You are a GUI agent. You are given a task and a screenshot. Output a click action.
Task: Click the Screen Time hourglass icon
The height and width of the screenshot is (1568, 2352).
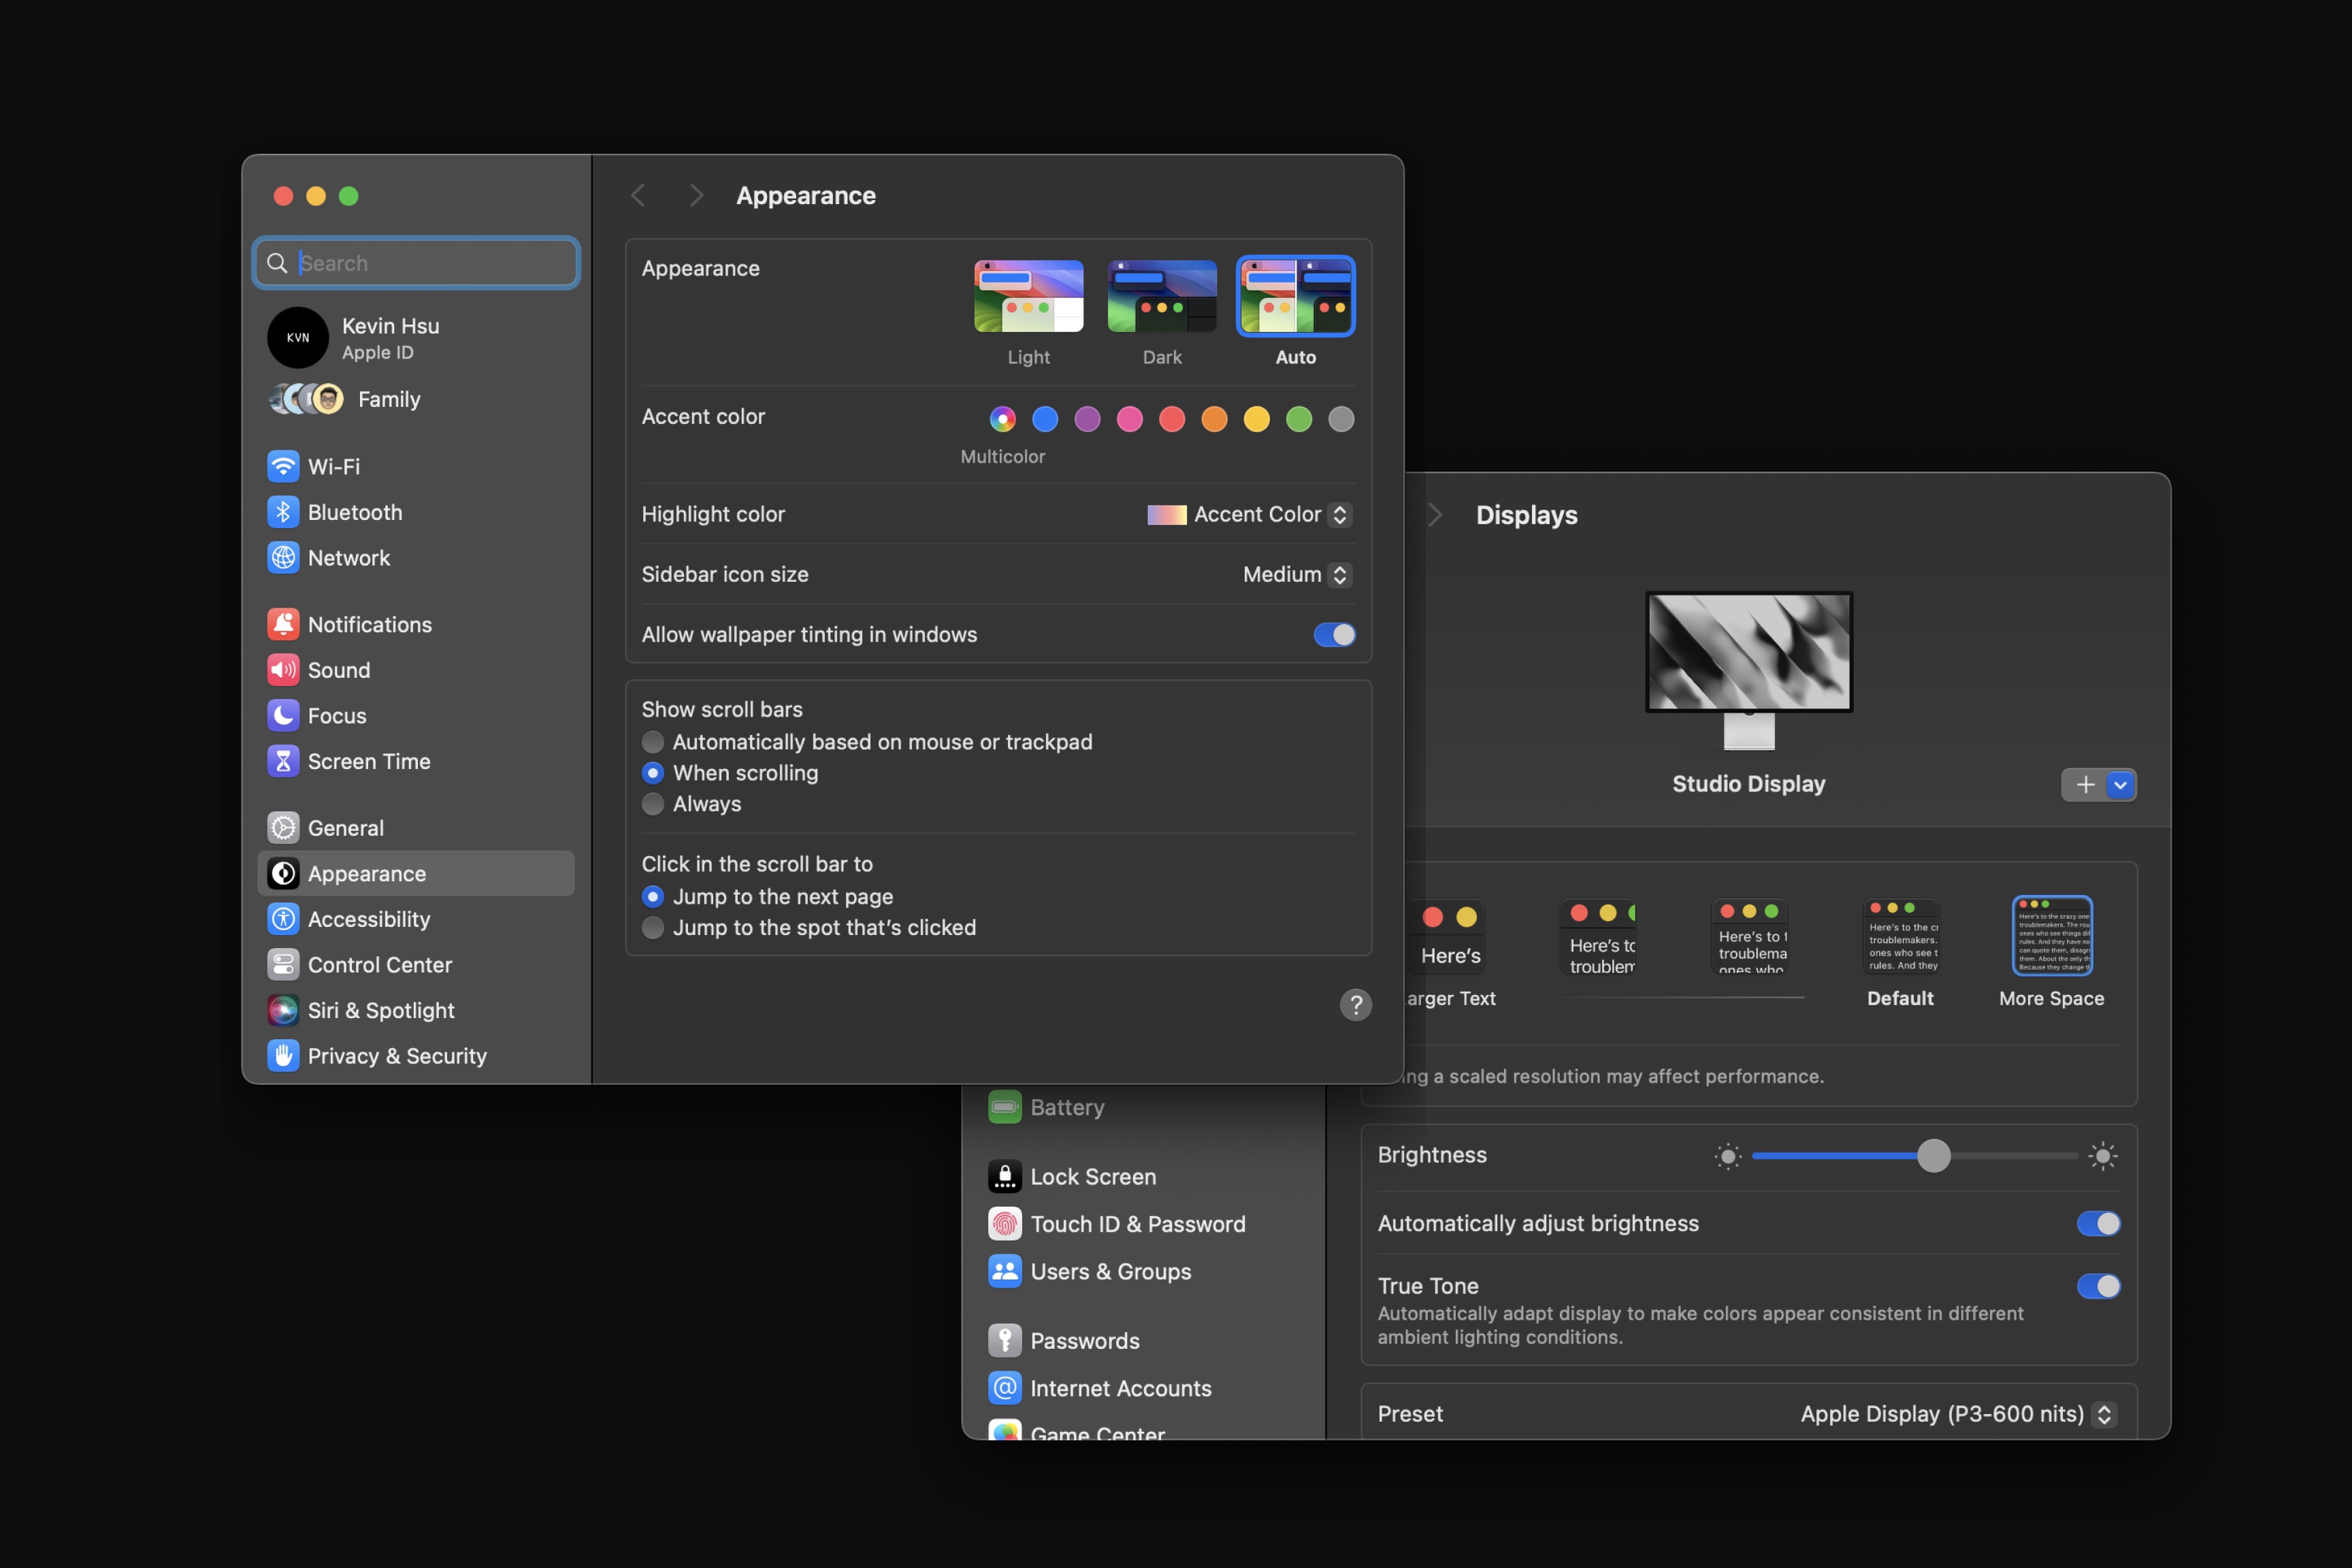click(x=283, y=761)
